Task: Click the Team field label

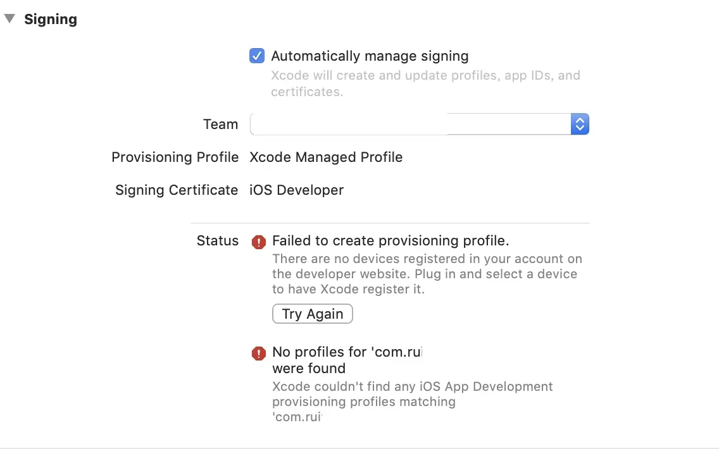Action: click(x=220, y=125)
